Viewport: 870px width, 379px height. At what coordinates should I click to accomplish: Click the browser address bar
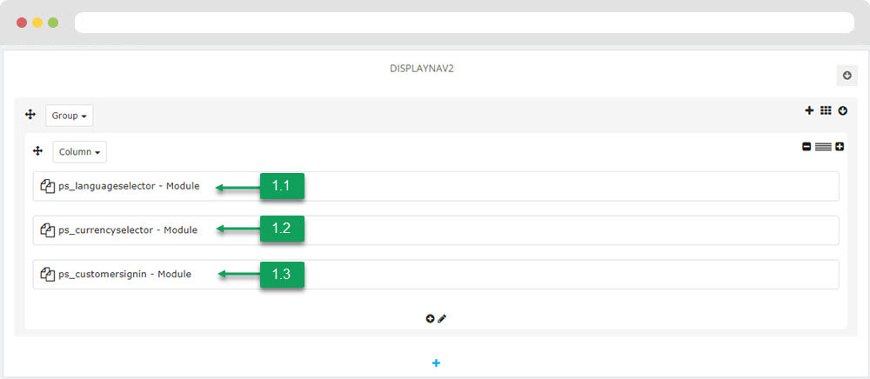click(x=465, y=23)
